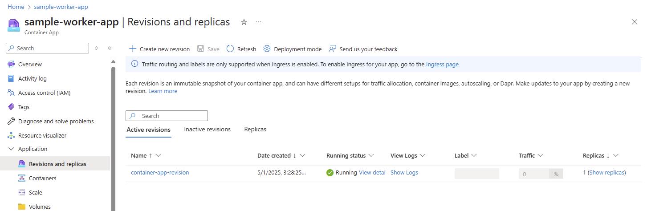Screen dimensions: 647x211
Task: Click the sidebar Search field
Action: [48, 48]
